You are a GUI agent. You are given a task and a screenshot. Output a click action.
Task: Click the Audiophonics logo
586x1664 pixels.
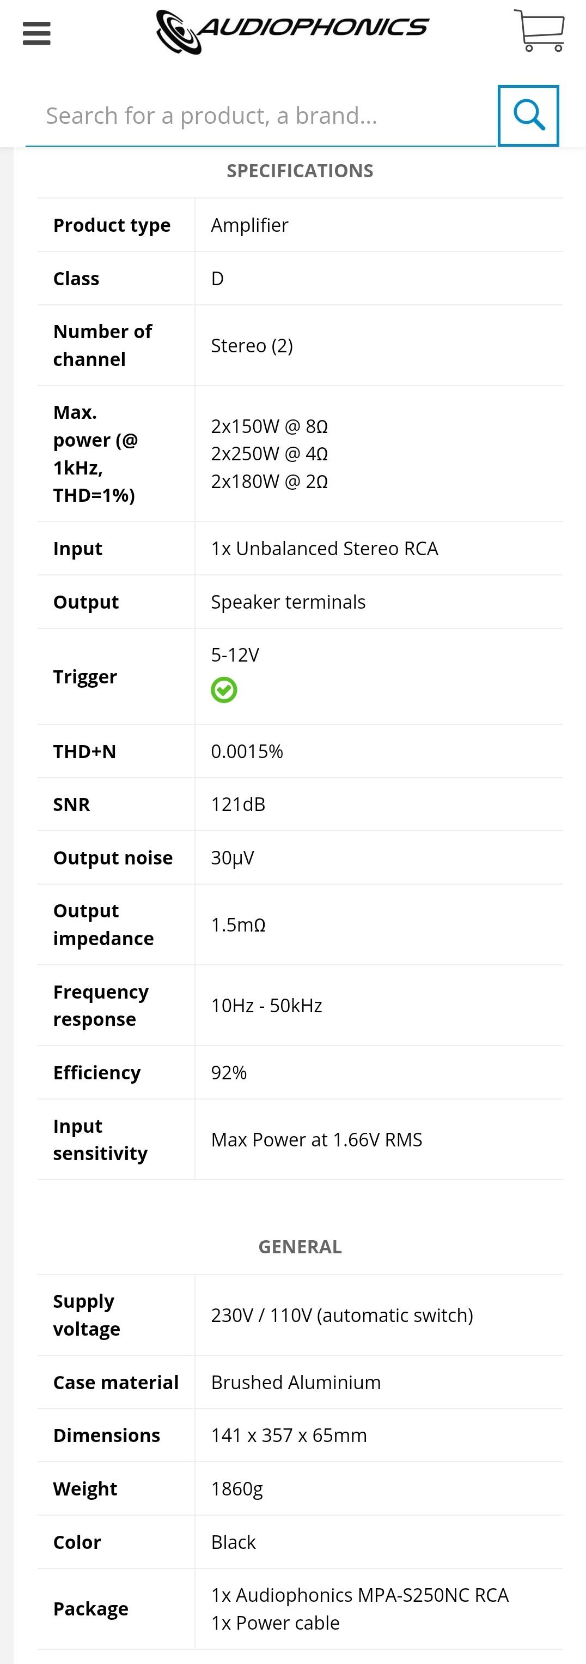[292, 31]
